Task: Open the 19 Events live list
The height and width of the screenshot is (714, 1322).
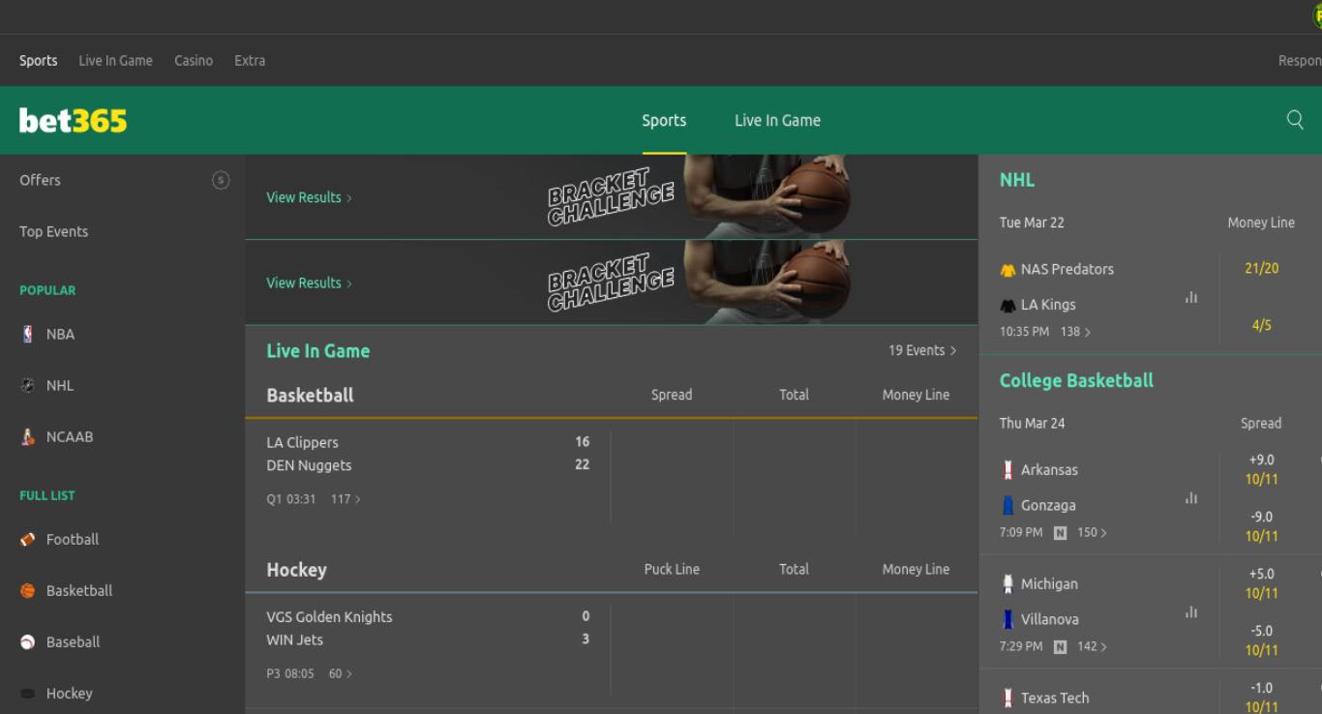Action: (x=922, y=350)
